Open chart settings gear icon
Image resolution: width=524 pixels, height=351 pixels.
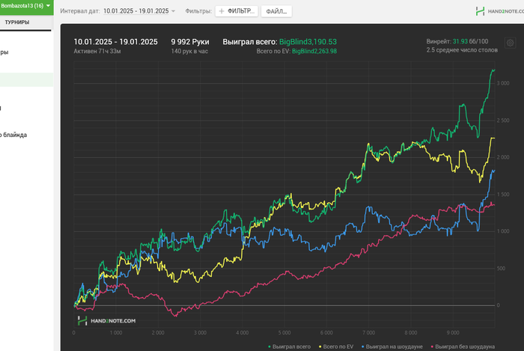tap(510, 43)
